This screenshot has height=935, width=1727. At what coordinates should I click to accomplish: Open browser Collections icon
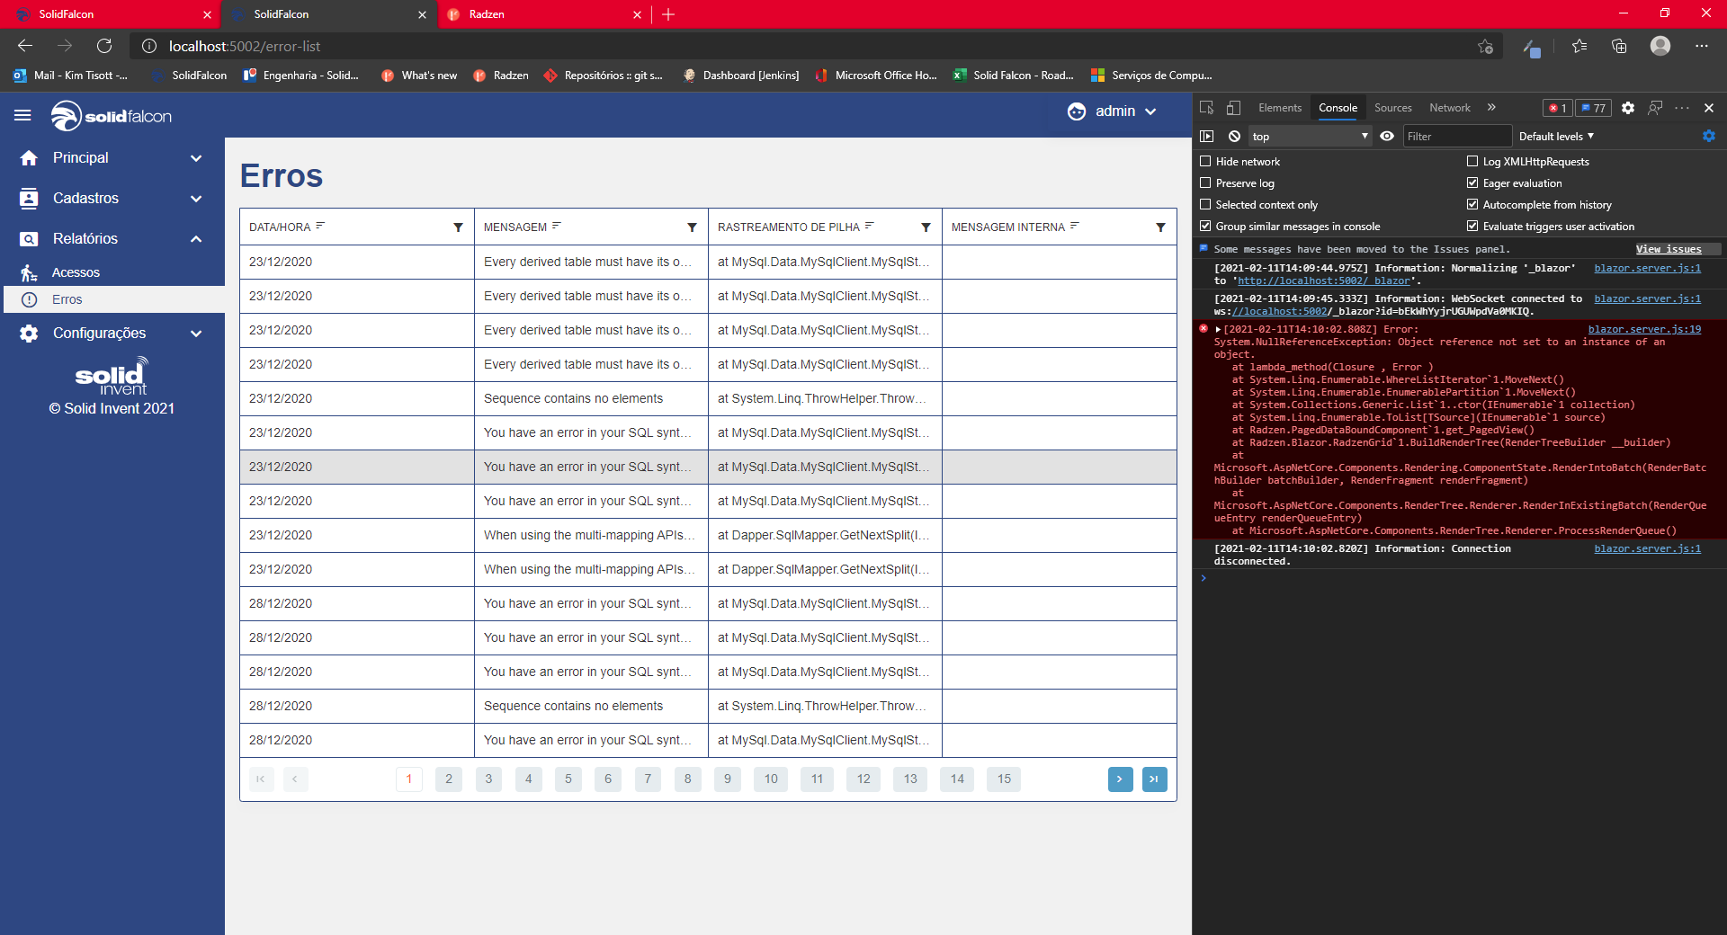point(1619,46)
